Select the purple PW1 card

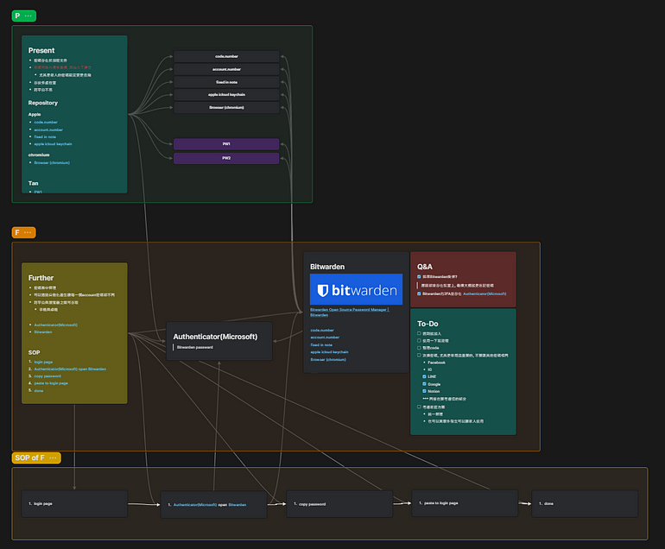click(x=226, y=144)
